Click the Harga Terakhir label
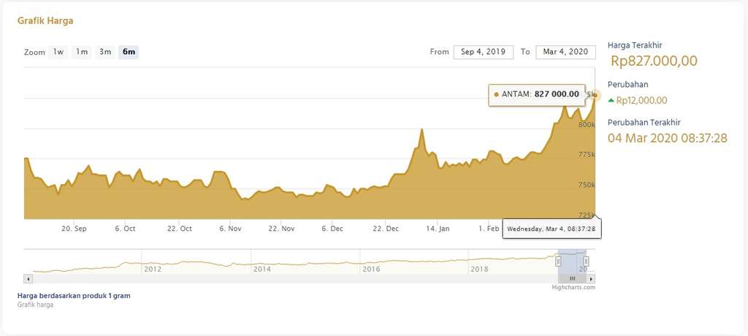Image resolution: width=748 pixels, height=336 pixels. coord(635,45)
